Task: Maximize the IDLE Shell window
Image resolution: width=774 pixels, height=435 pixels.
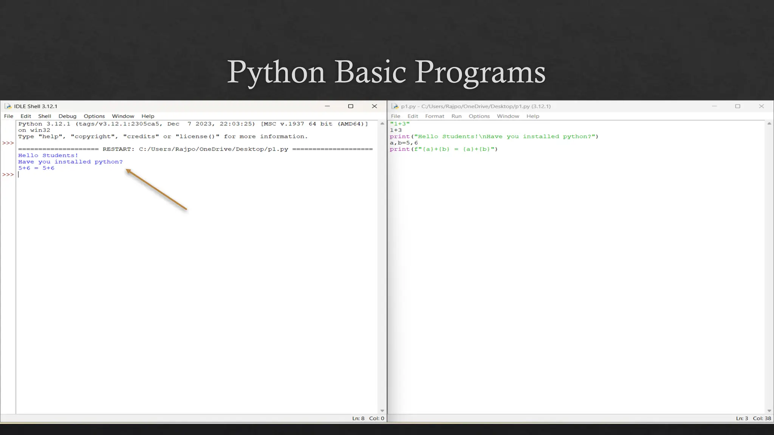Action: [x=351, y=106]
